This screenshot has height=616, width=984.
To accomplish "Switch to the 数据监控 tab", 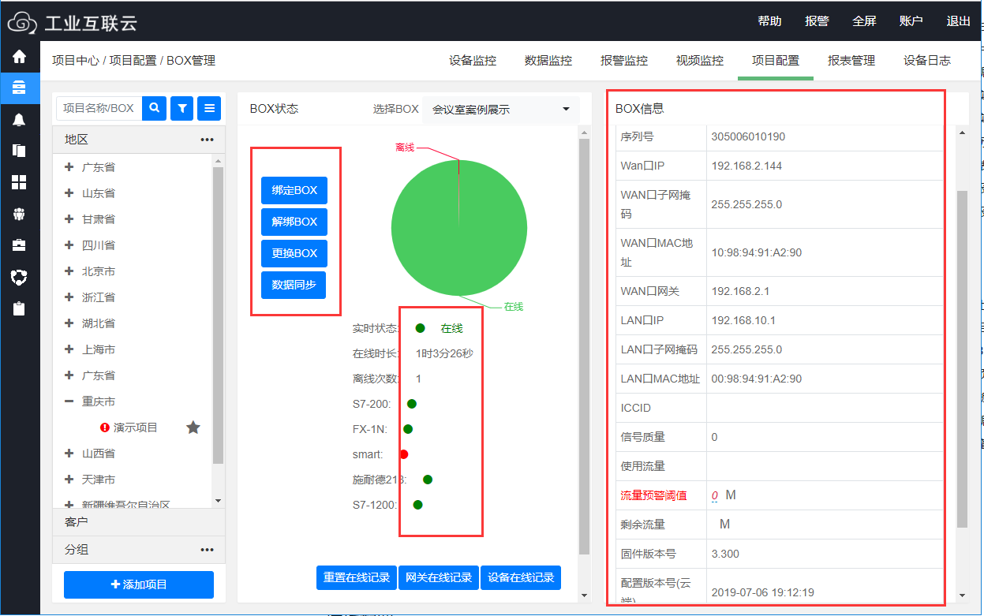I will pyautogui.click(x=548, y=61).
